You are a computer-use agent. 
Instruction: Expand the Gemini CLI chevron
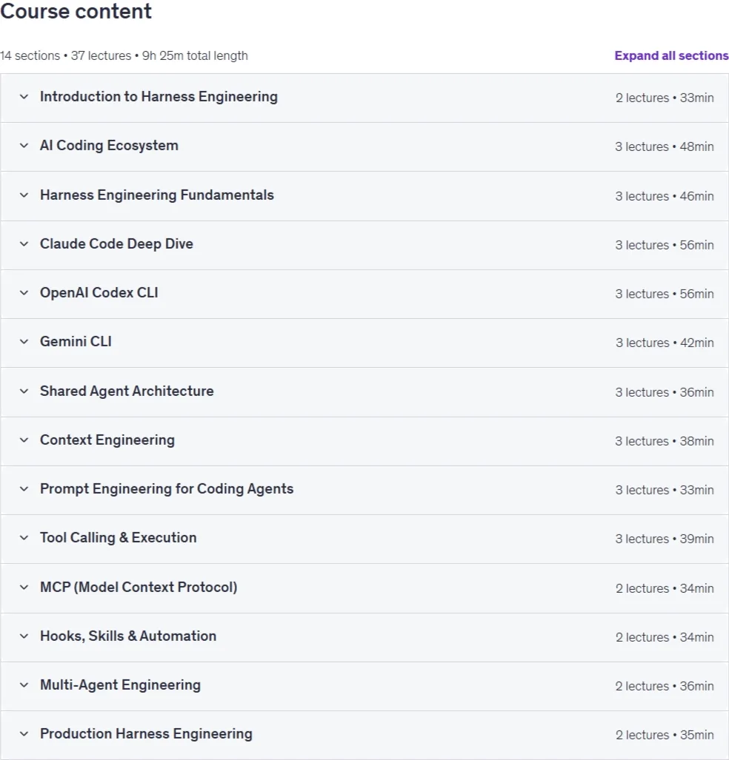click(x=24, y=342)
